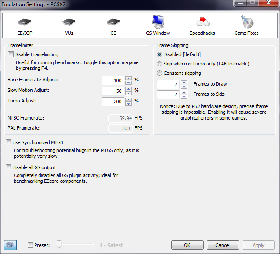
Task: Click the 'Frames to Skip' label
Action: 209,94
